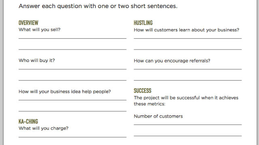Click the 'What will you charge?' question text
The width and height of the screenshot is (259, 145).
pyautogui.click(x=43, y=128)
